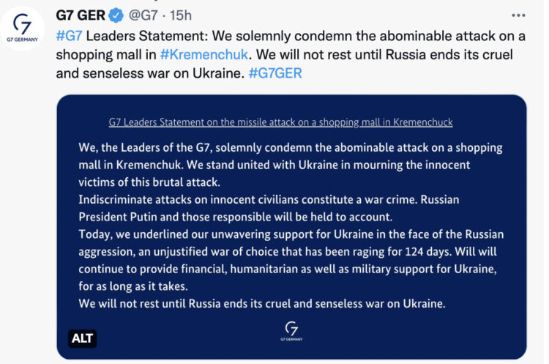The image size is (549, 364).
Task: Click the #G7GER hashtag
Action: [x=275, y=74]
